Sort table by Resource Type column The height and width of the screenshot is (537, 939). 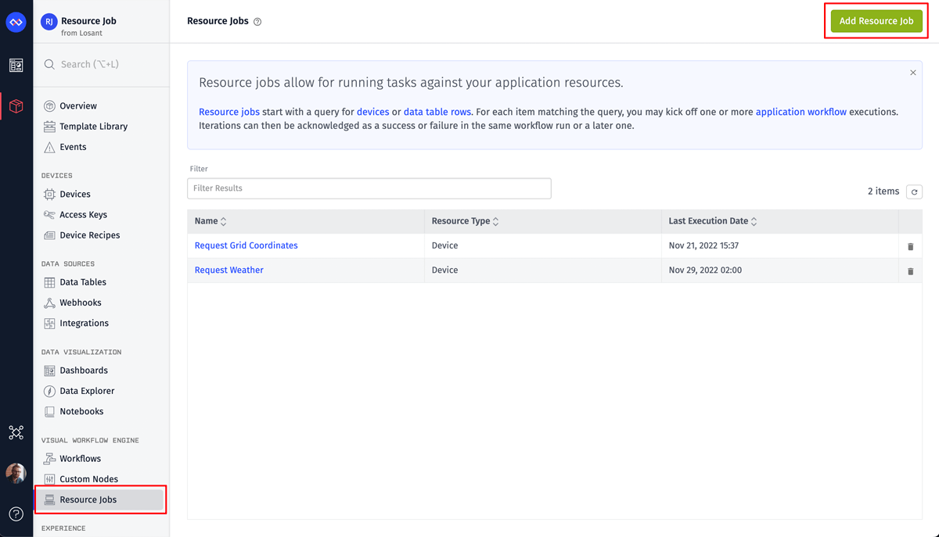point(465,221)
